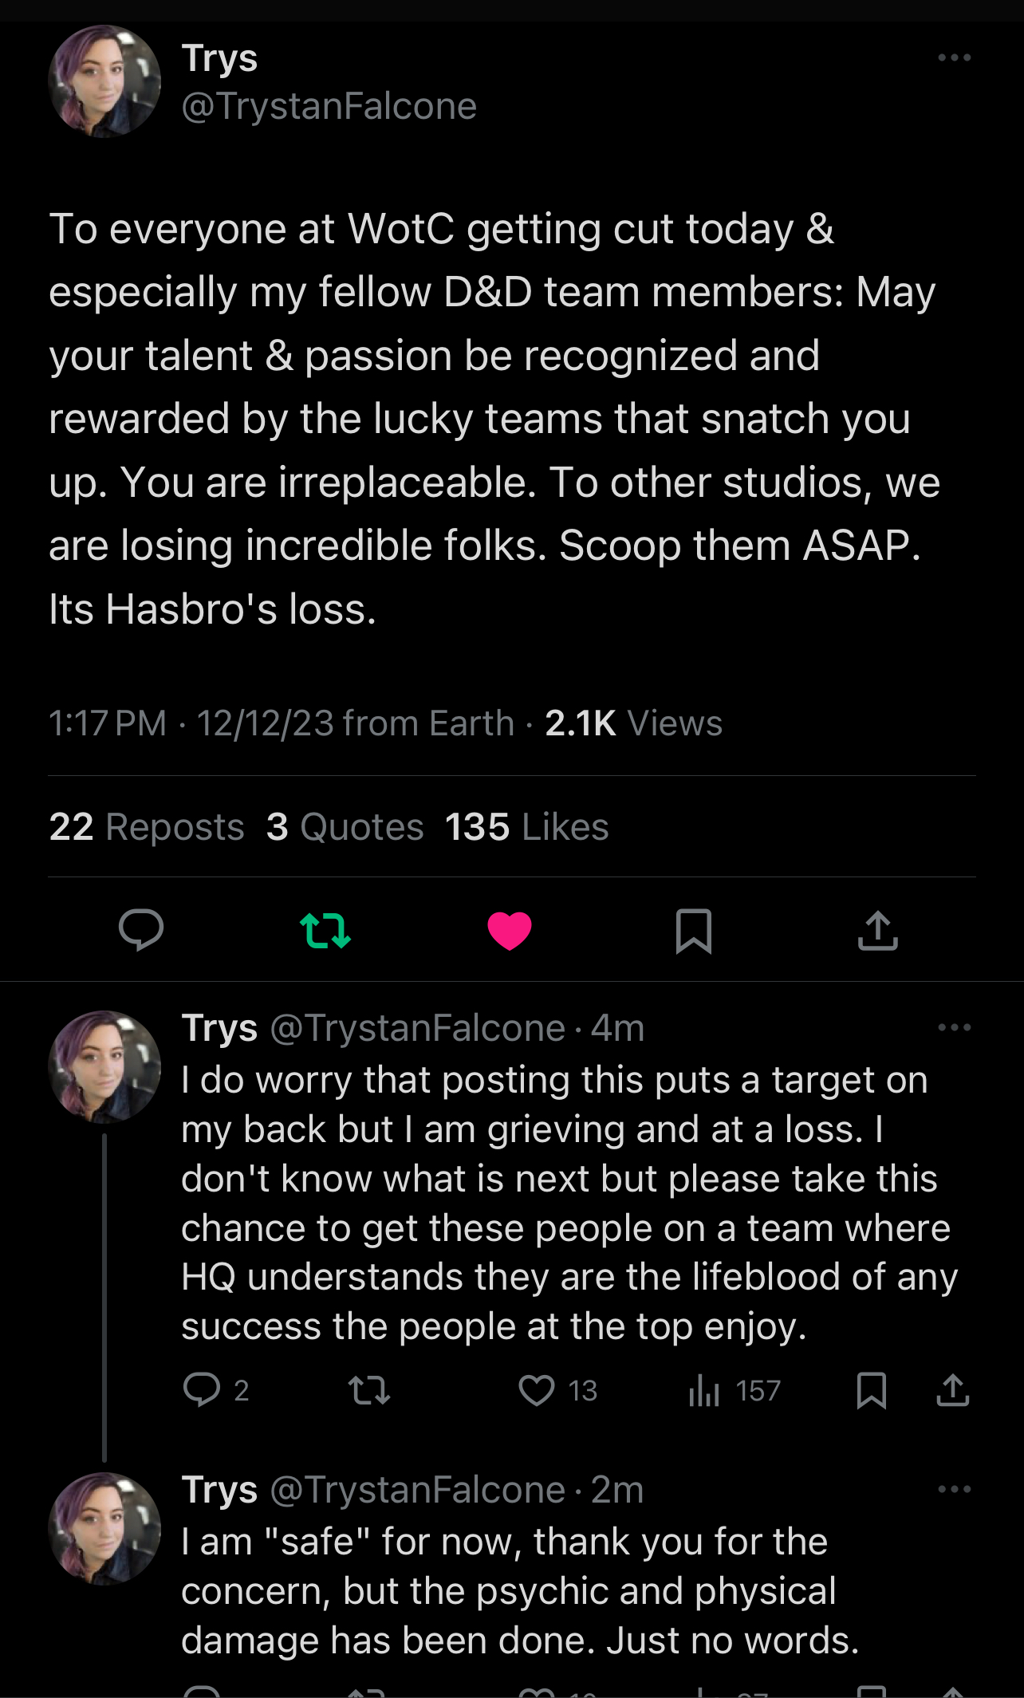This screenshot has height=1698, width=1024.
Task: Reply to the 4m-old tweet
Action: point(202,1390)
